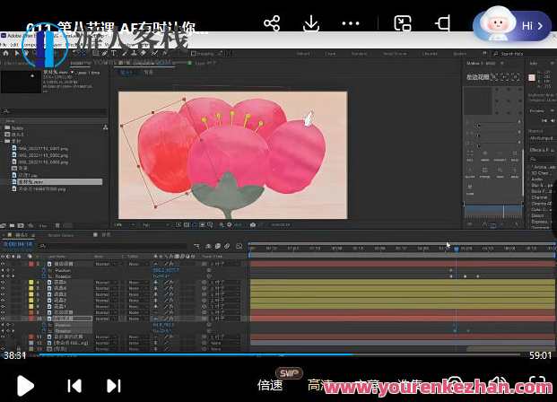This screenshot has width=557, height=402.
Task: Click the Search Help field
Action: tap(524, 54)
